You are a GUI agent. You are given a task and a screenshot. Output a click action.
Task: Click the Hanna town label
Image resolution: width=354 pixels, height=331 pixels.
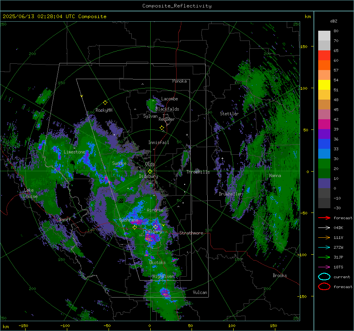click(275, 176)
